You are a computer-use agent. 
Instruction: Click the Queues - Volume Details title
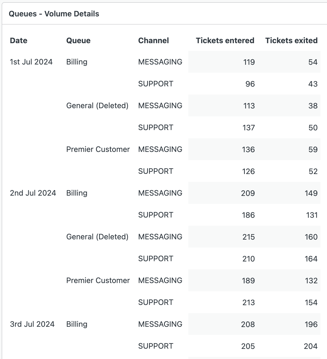(54, 14)
